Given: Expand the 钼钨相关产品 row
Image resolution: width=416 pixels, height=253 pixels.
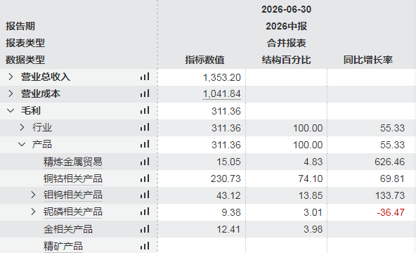Looking at the screenshot, I should (x=33, y=195).
